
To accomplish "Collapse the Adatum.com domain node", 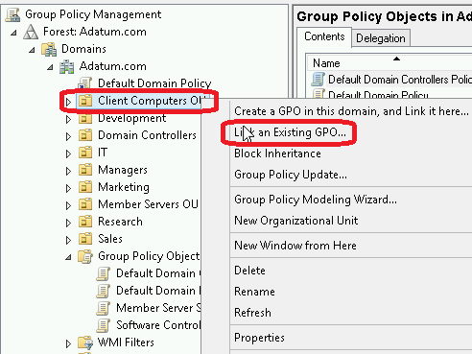I will pyautogui.click(x=50, y=67).
